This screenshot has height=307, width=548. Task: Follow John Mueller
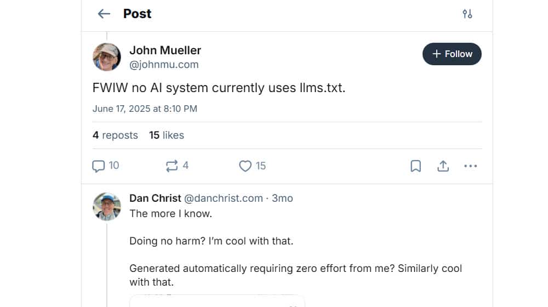[452, 54]
